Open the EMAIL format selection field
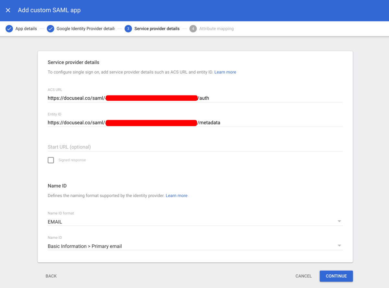The image size is (389, 288). 191,222
